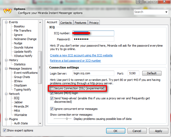Select Miranda.IM tree item
The height and width of the screenshot is (137, 171).
coord(21,106)
